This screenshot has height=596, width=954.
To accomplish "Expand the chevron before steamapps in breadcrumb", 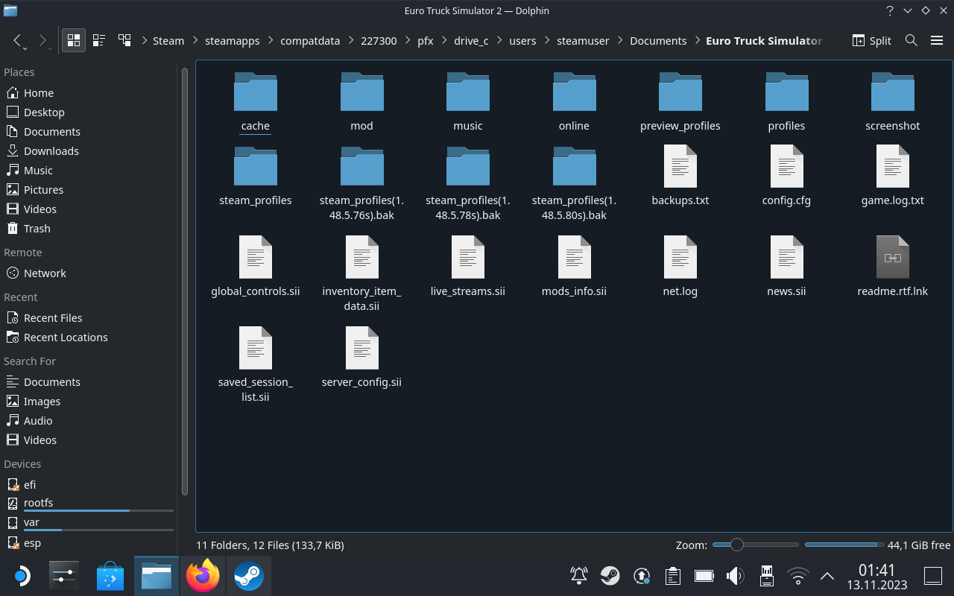I will click(196, 40).
